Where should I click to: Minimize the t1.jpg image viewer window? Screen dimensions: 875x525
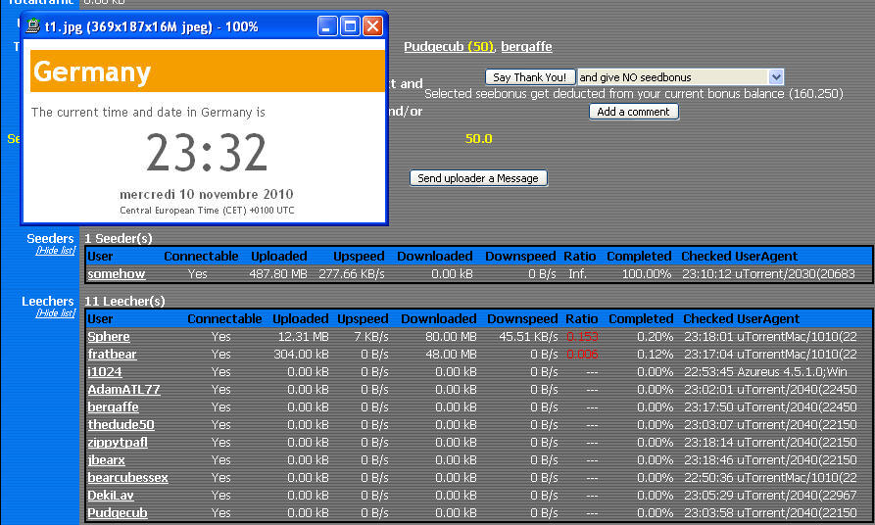tap(327, 26)
